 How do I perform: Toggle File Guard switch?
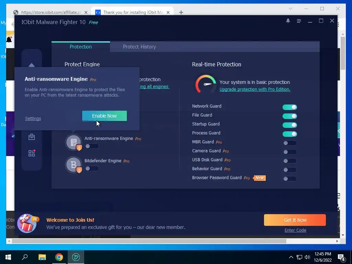tap(289, 116)
